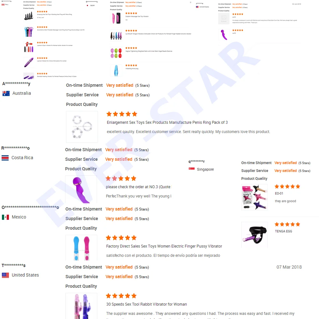Image resolution: width=319 pixels, height=319 pixels.
Task: Click the TENGA EGG product label
Action: pyautogui.click(x=283, y=231)
